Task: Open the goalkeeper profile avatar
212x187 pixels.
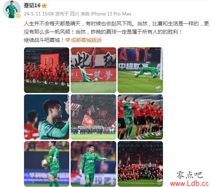Action: [x=12, y=9]
